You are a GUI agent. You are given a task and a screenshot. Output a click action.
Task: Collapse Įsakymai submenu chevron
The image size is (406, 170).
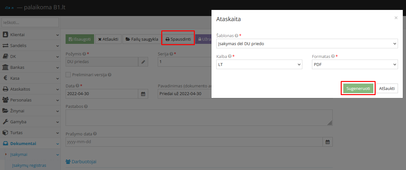point(58,154)
